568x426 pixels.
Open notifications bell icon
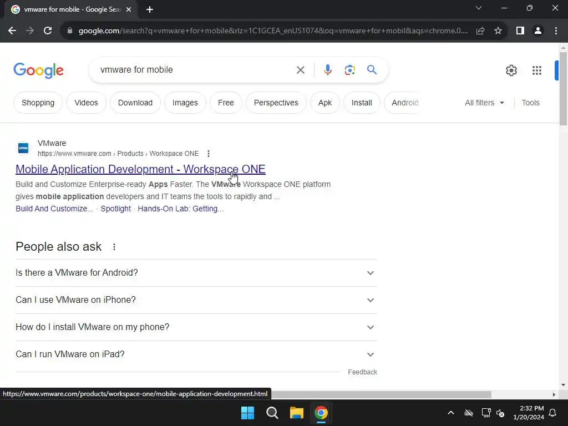553,413
